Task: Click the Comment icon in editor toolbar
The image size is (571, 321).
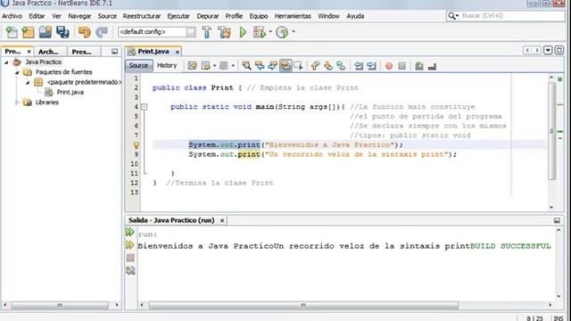Action: click(419, 66)
